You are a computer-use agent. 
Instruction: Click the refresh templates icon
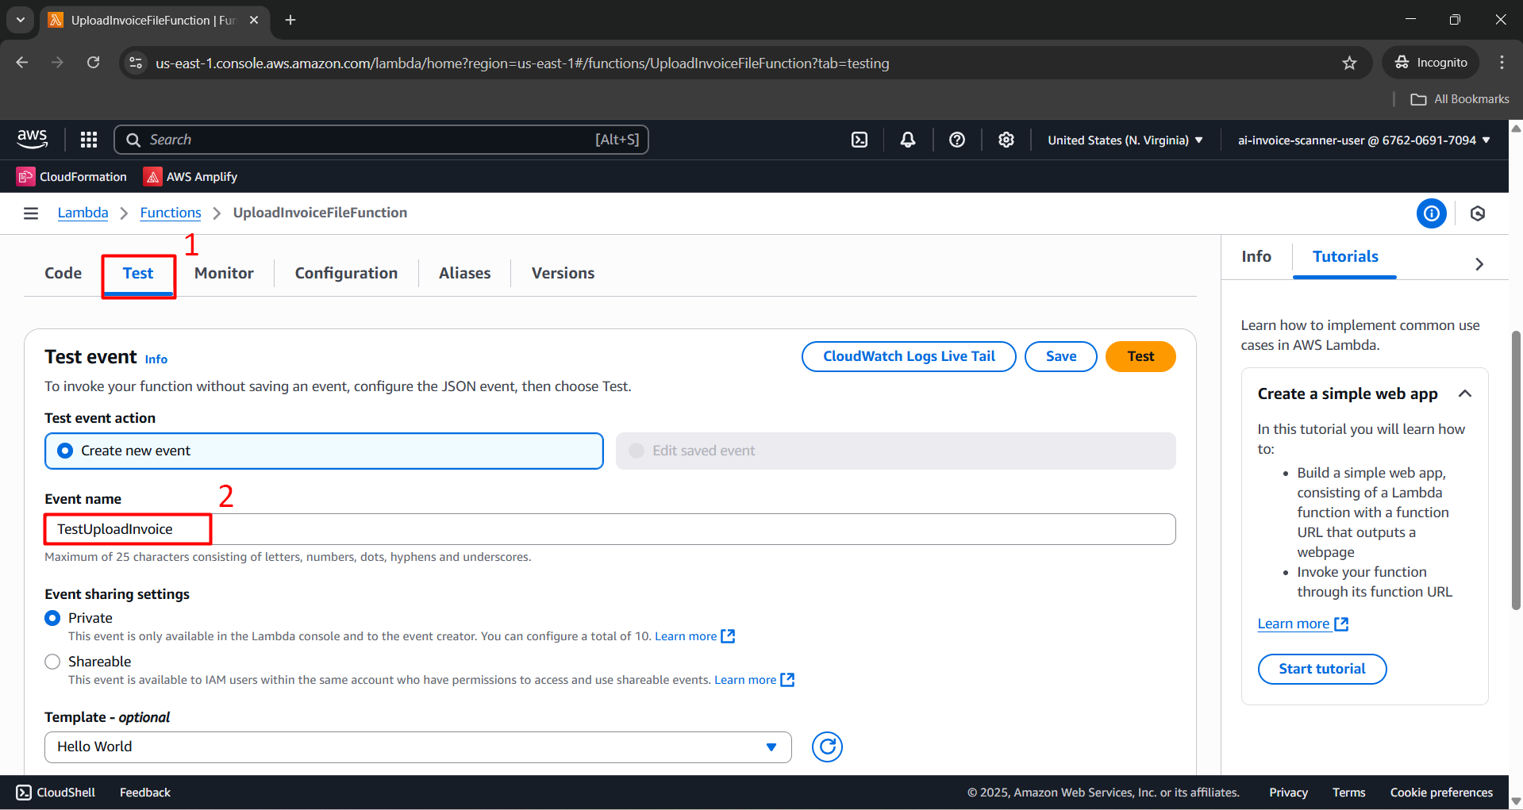(x=827, y=747)
